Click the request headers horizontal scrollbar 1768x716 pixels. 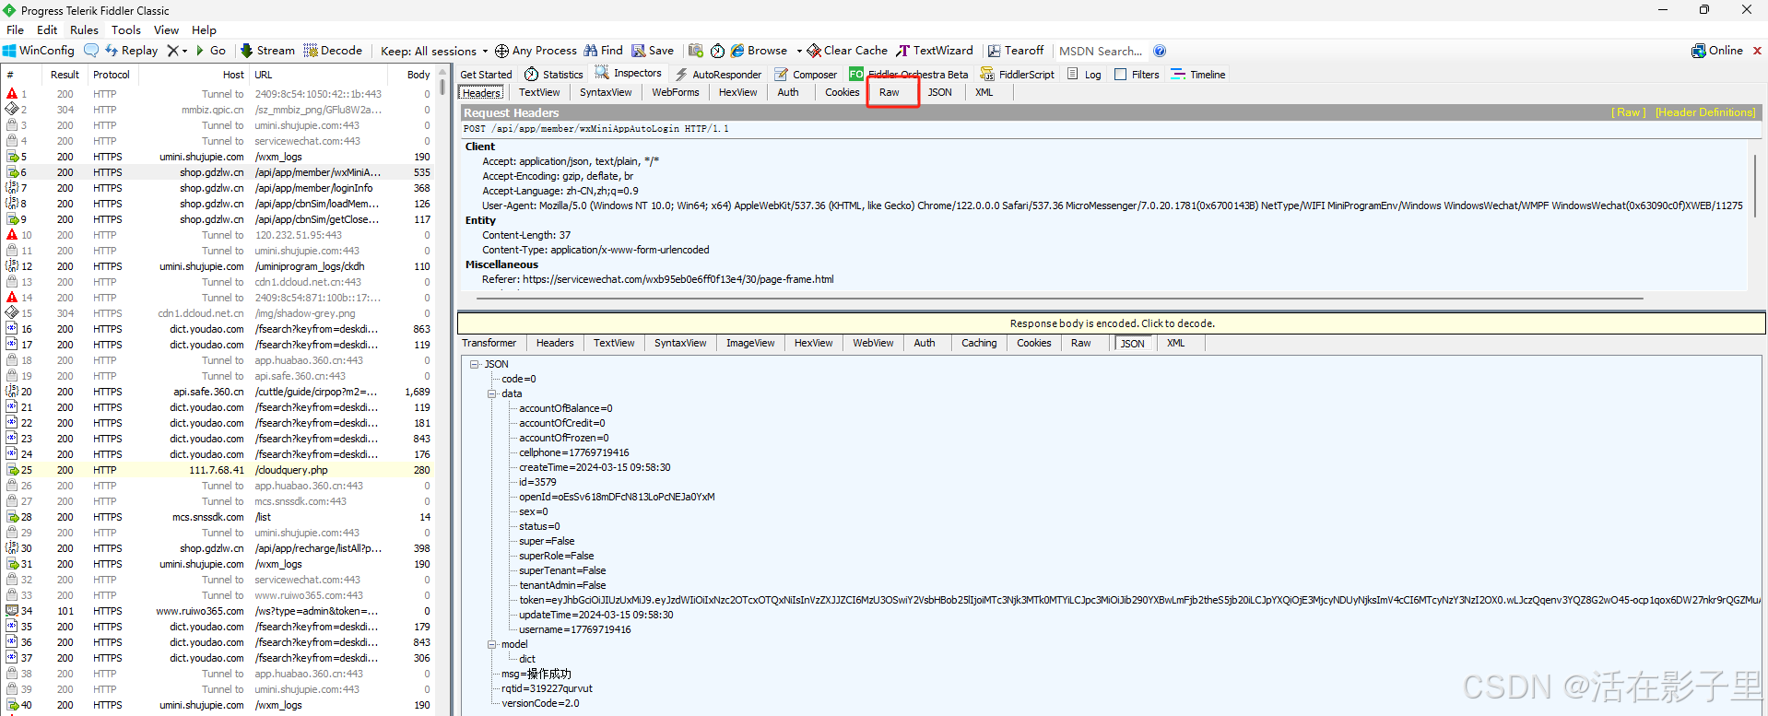(1060, 299)
